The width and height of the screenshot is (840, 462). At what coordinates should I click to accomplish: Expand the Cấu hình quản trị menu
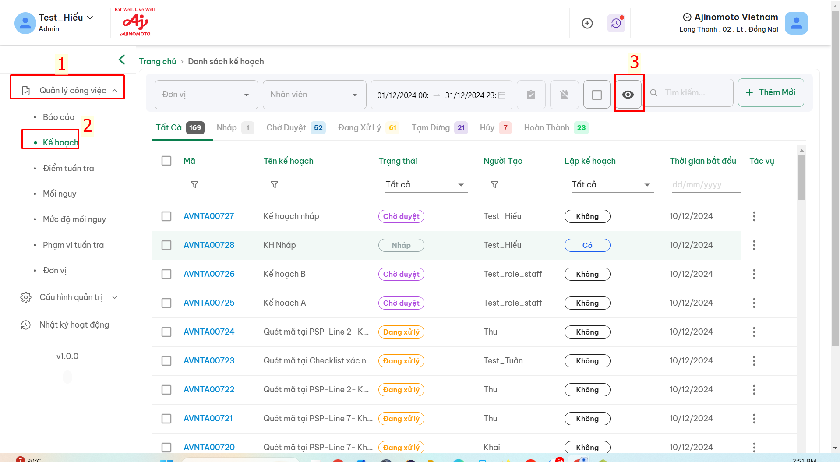(69, 297)
